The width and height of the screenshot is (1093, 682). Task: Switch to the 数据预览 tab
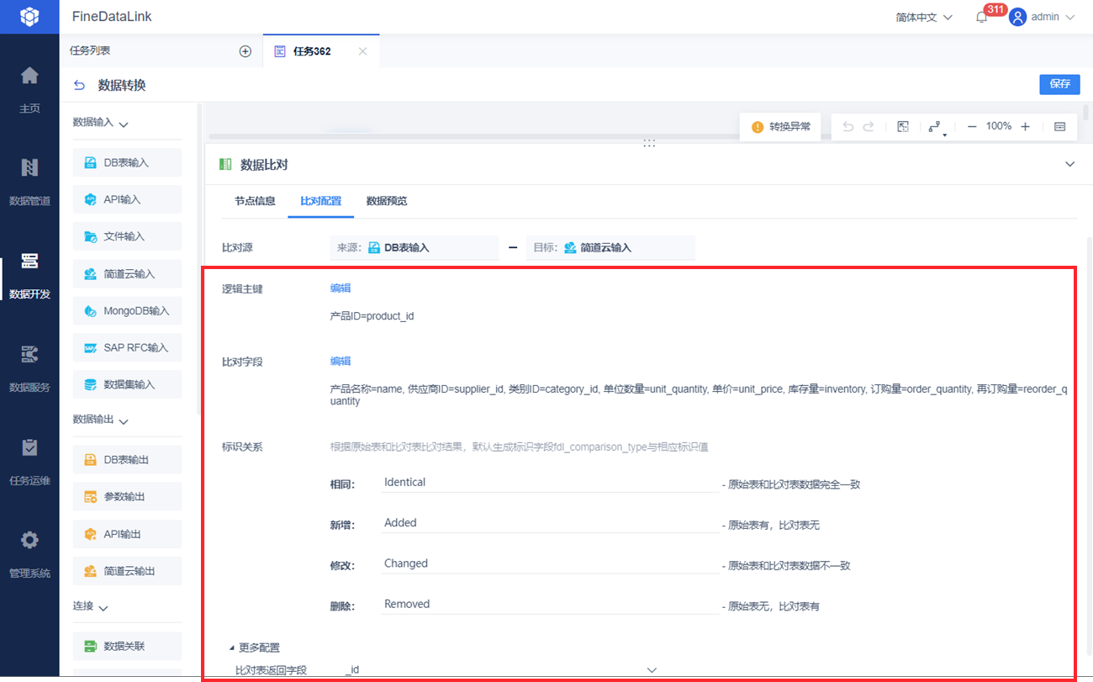(x=387, y=201)
